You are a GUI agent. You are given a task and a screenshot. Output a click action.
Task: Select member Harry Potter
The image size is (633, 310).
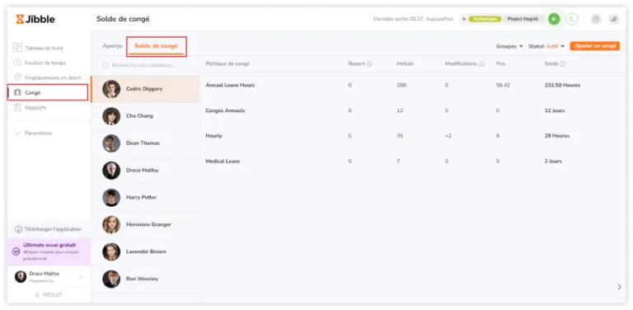[145, 197]
